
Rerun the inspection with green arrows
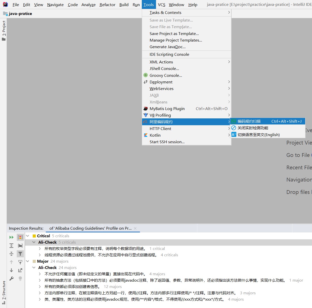point(11,237)
